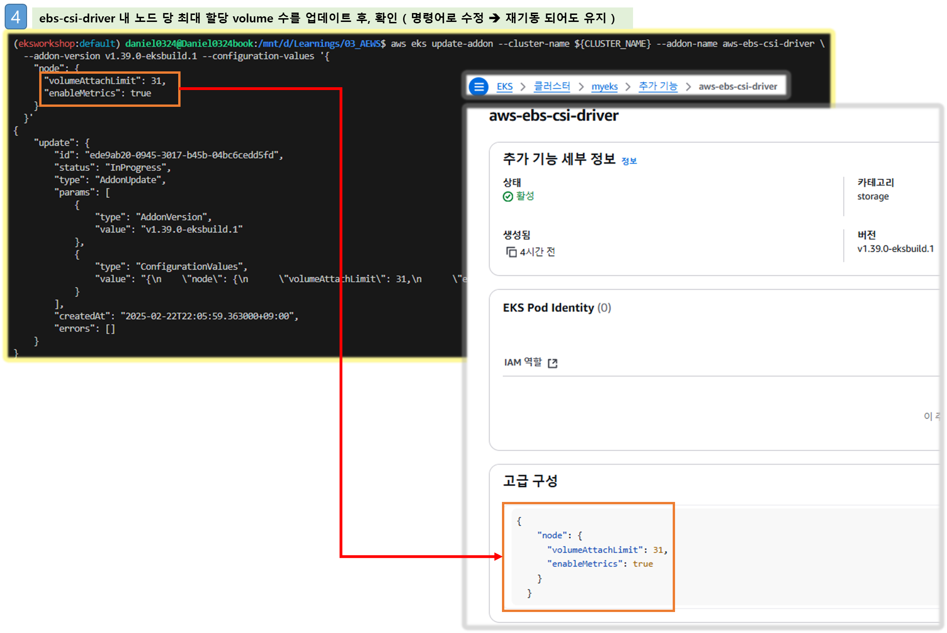Select the version v1.39.0-eksbuild.1 text in console
Image resolution: width=947 pixels, height=633 pixels.
[x=895, y=249]
